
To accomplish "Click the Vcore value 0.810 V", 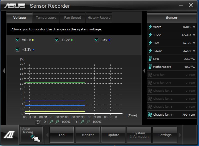I will 189,27.
